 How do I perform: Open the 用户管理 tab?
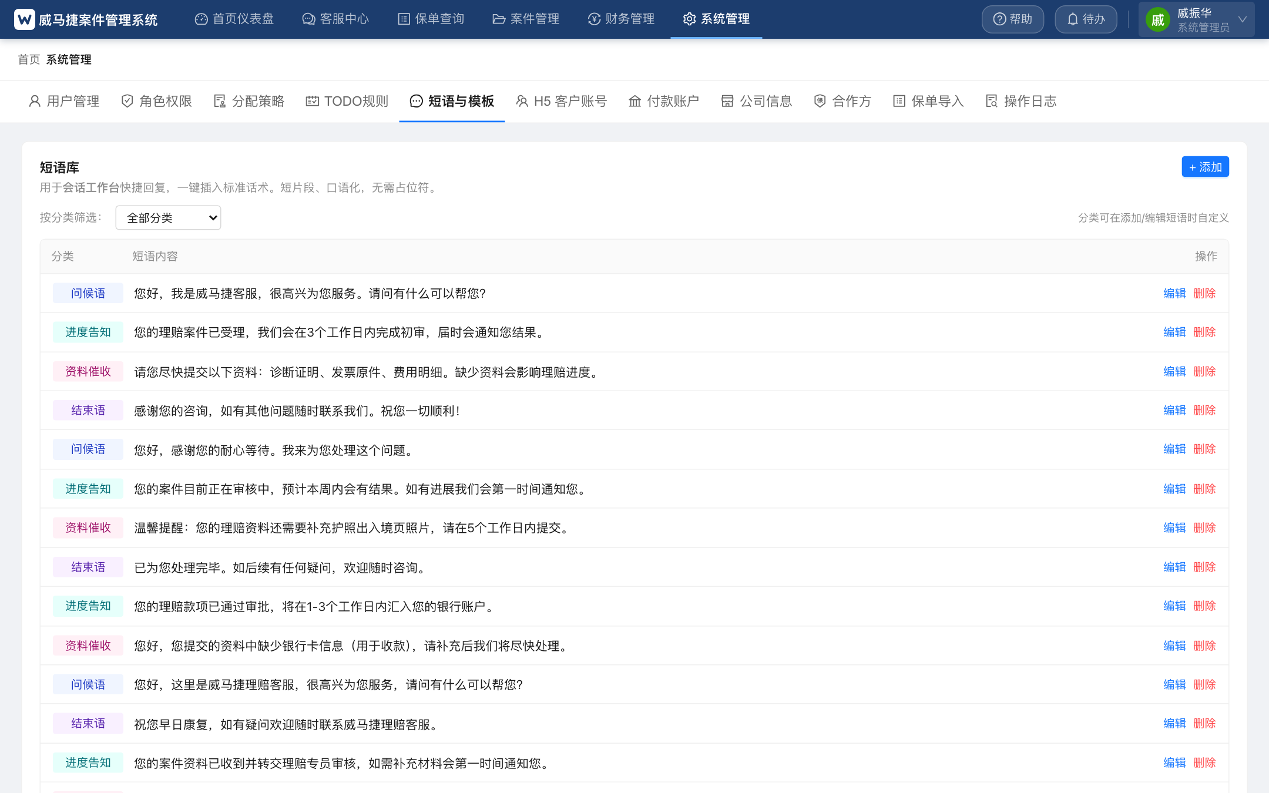[x=64, y=101]
